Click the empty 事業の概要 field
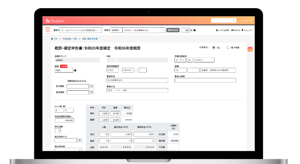Image resolution: width=300 pixels, height=164 pixels. tap(205, 80)
